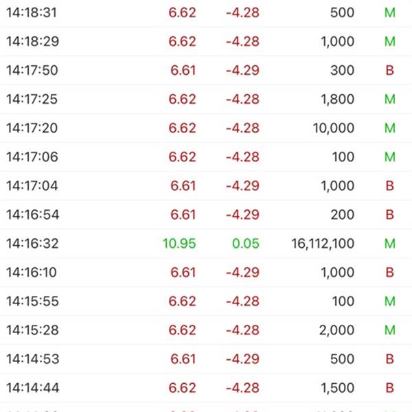Select the 14:18:31 trade row
Screen dimensions: 412x412
[x=206, y=12]
